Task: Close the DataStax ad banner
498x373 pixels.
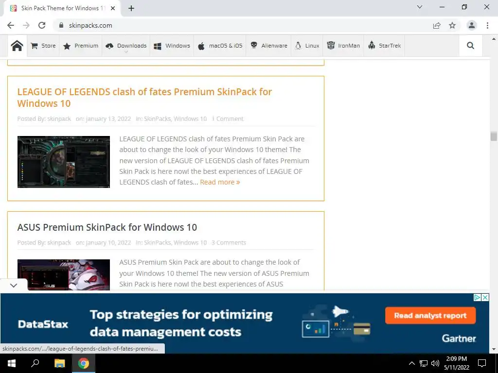Action: point(485,298)
